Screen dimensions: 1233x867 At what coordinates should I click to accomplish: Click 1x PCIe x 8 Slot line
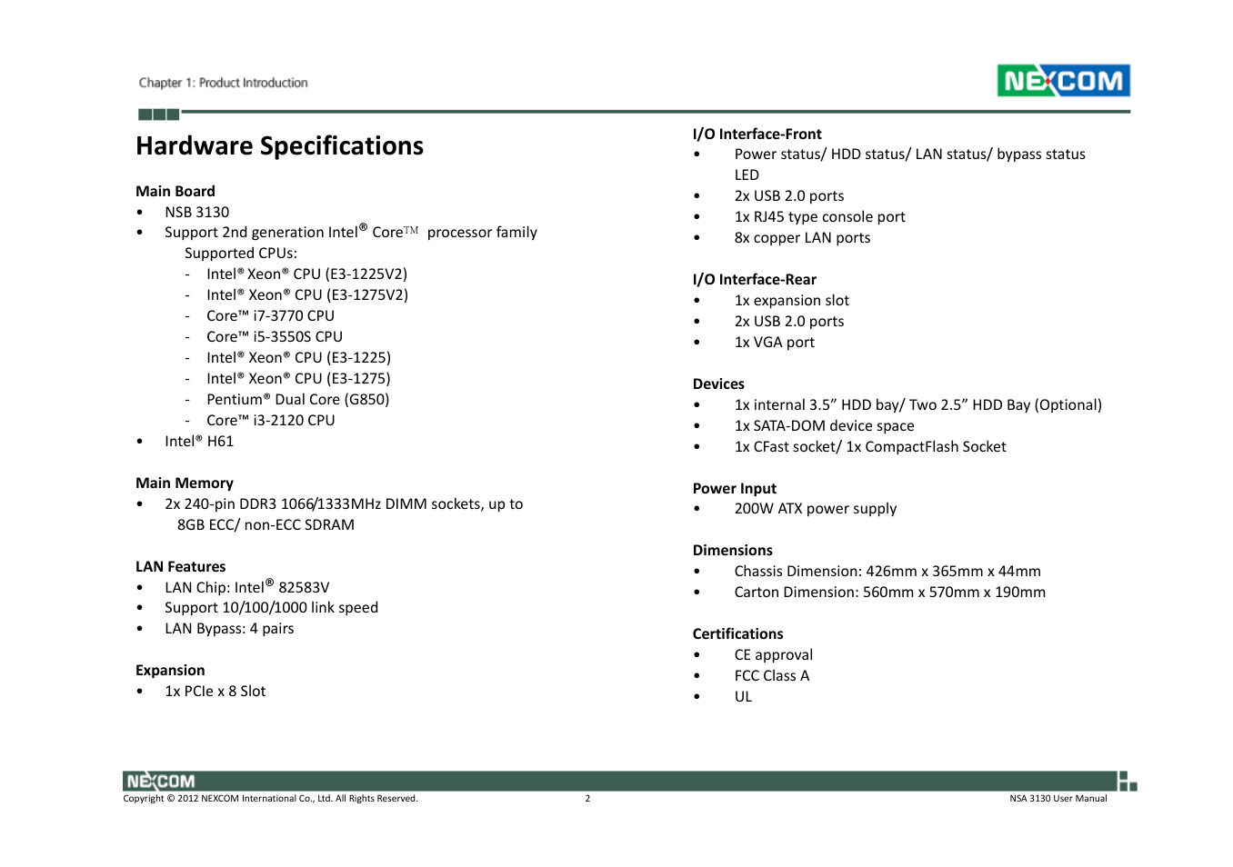pyautogui.click(x=215, y=692)
